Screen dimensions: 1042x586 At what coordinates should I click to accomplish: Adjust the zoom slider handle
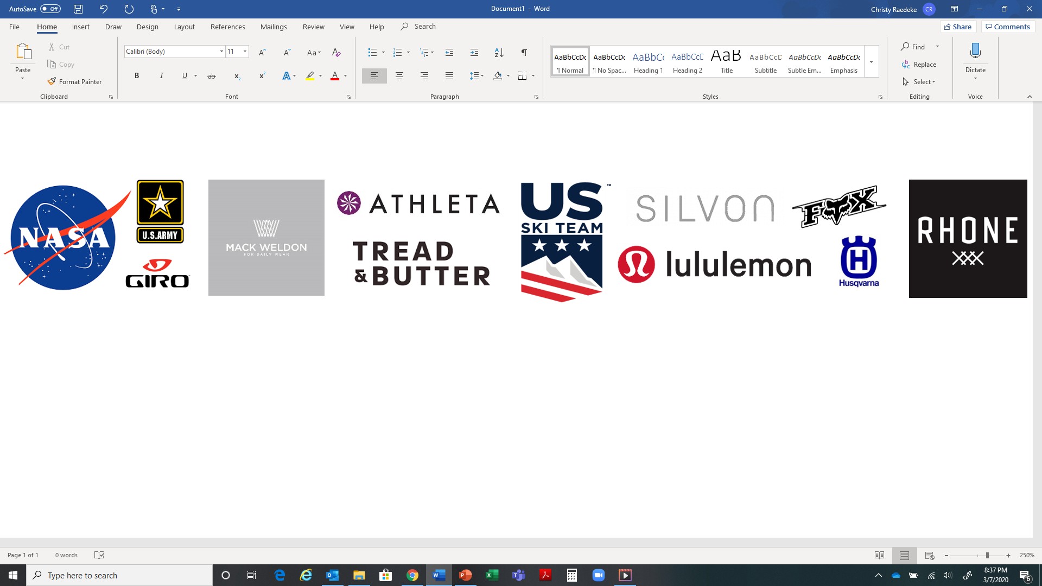pyautogui.click(x=987, y=555)
